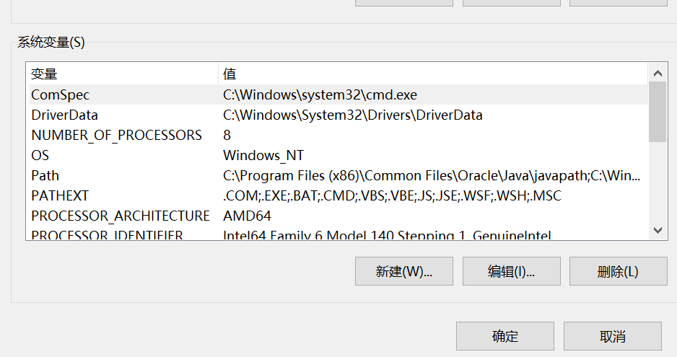
Task: Select the Path system variable
Action: (45, 175)
